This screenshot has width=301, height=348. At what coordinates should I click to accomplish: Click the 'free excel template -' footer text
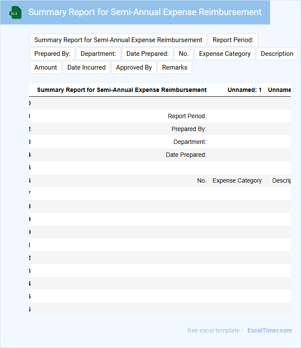point(215,330)
